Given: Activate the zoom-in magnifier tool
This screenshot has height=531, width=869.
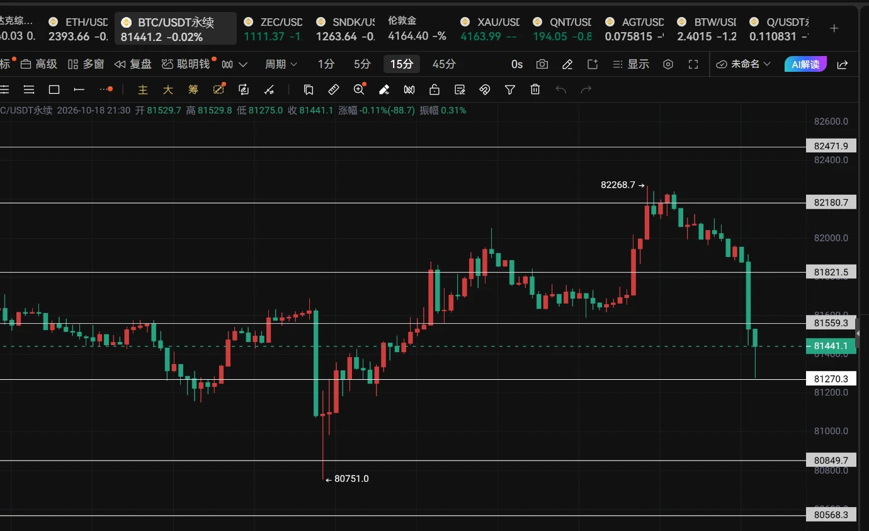Looking at the screenshot, I should [x=359, y=89].
